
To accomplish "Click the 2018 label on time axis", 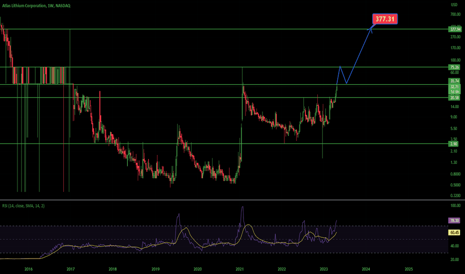I will [x=113, y=269].
